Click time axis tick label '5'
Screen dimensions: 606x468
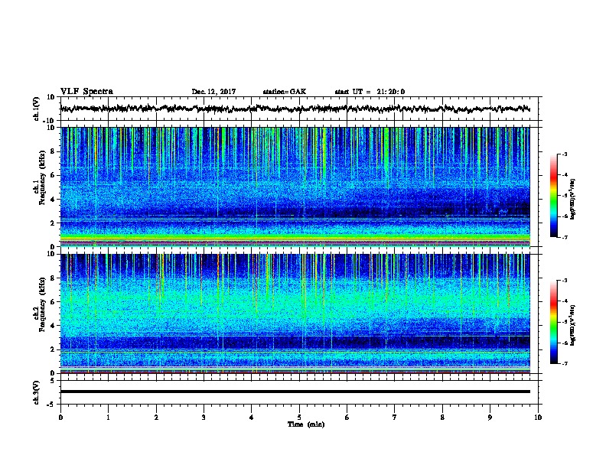coord(299,418)
